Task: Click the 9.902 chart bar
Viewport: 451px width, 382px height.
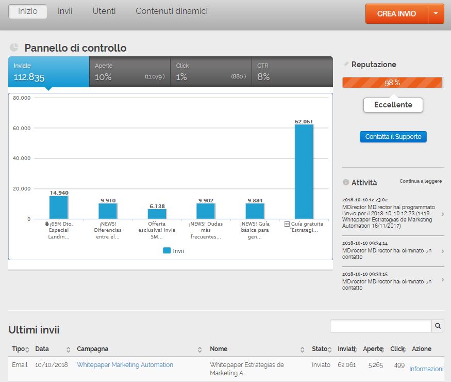Action: (x=206, y=211)
